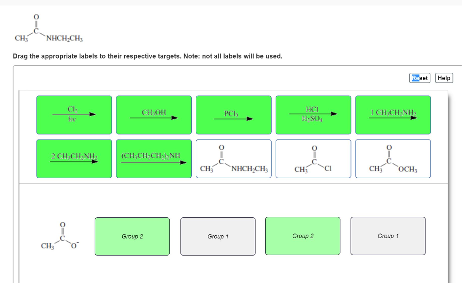Click the Reset button

[x=419, y=78]
